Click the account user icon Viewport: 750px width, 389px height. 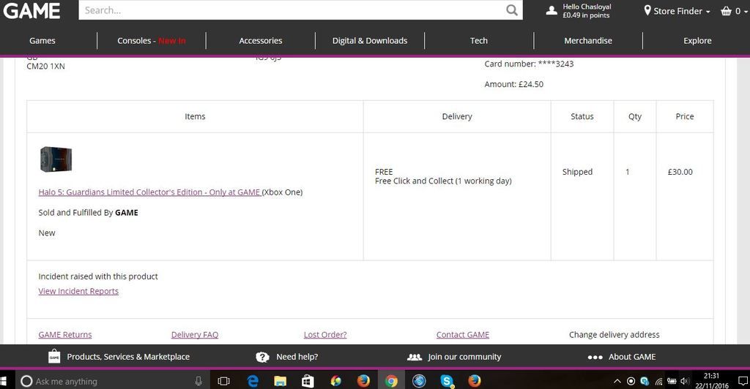click(x=552, y=10)
